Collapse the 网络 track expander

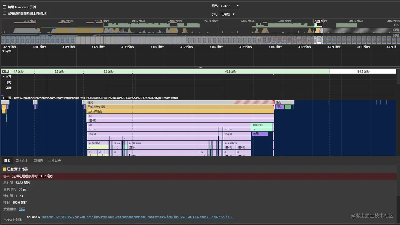click(3, 51)
